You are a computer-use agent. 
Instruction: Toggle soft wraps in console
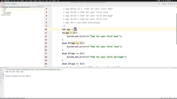(3, 73)
